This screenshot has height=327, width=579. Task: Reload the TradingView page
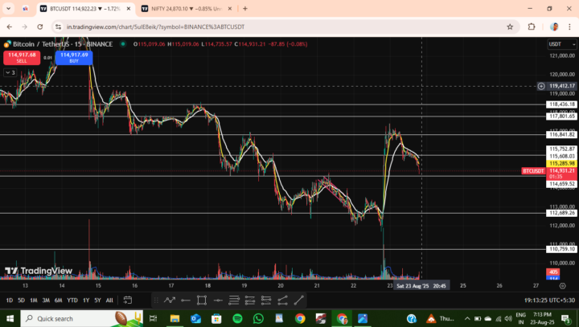tap(40, 27)
